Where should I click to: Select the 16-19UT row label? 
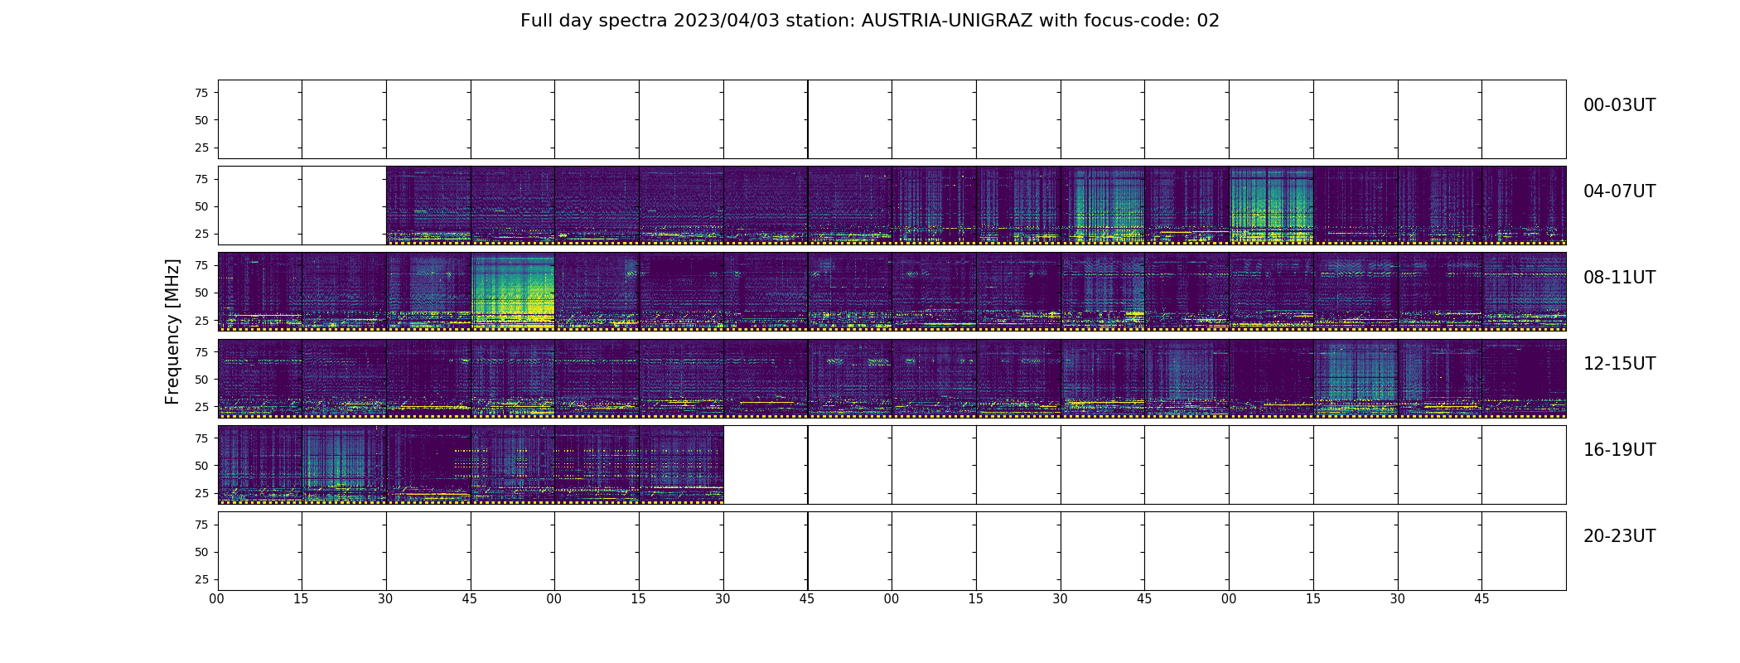coord(1618,450)
